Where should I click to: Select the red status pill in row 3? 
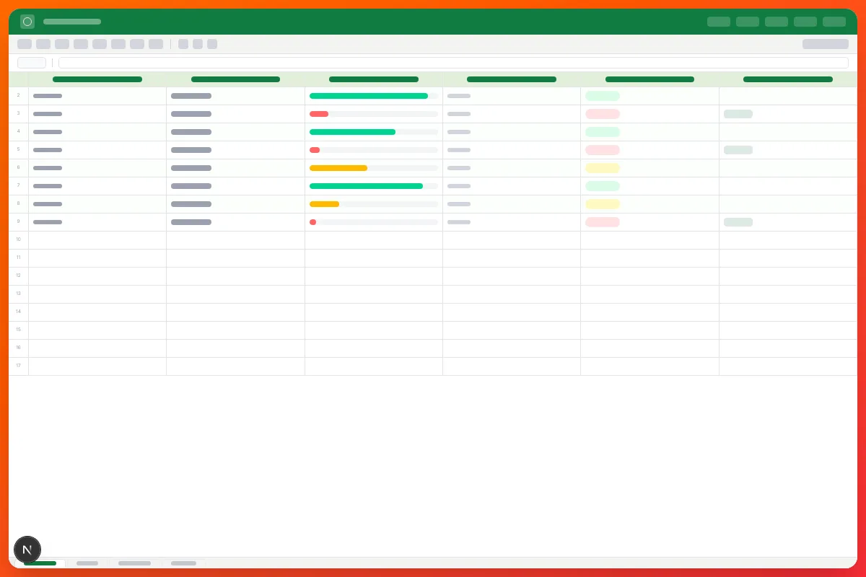(603, 114)
